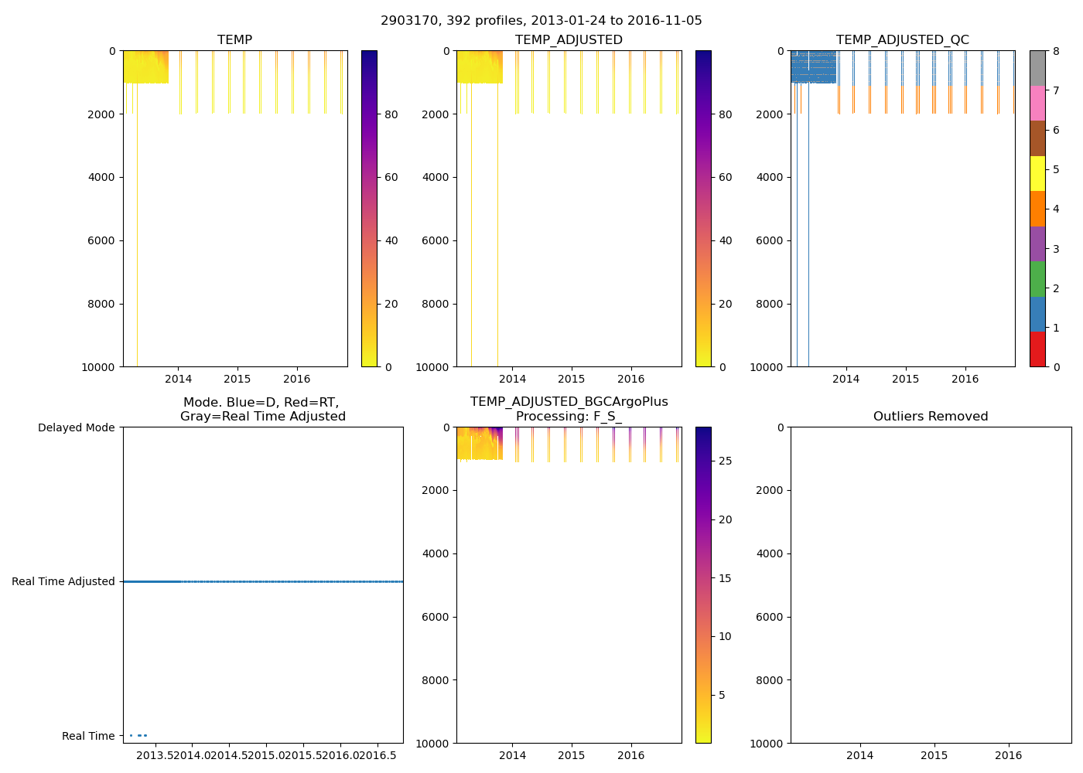Select the orange segment of the QC colorbar
Screen dimensions: 1083x773
[x=1037, y=209]
